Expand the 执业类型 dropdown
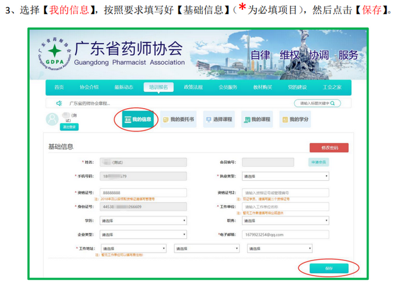The width and height of the screenshot is (395, 289). (x=285, y=177)
